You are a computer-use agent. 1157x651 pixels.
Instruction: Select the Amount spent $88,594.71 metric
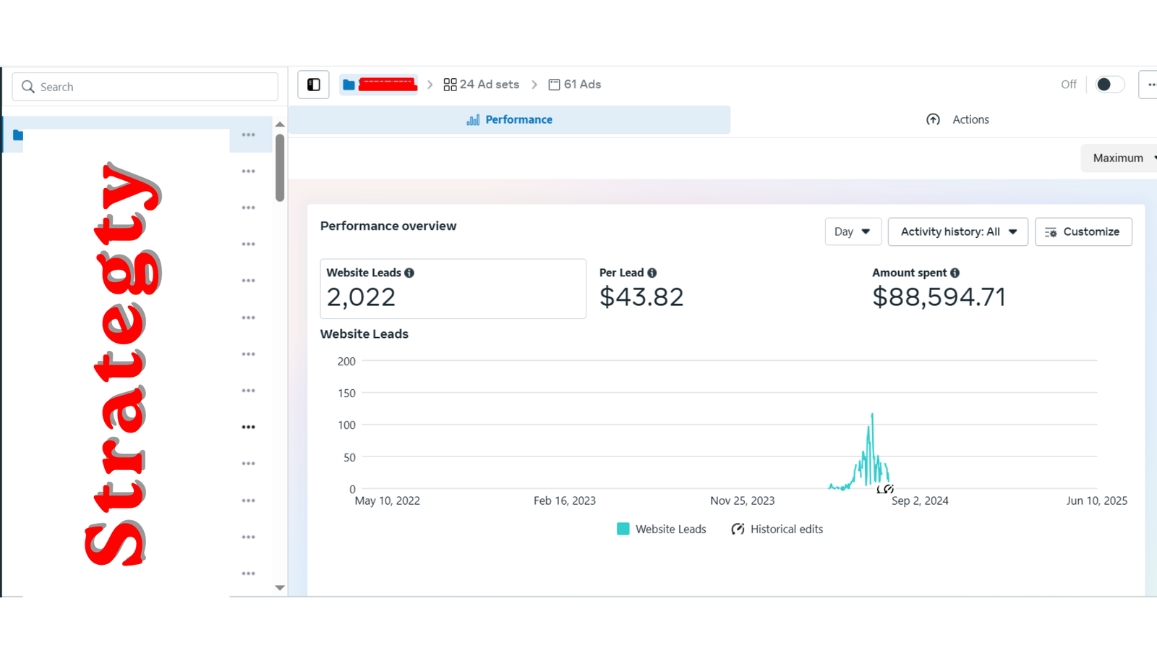[x=939, y=289]
